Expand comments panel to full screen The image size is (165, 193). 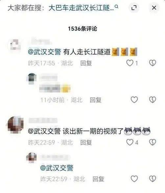(x=134, y=8)
